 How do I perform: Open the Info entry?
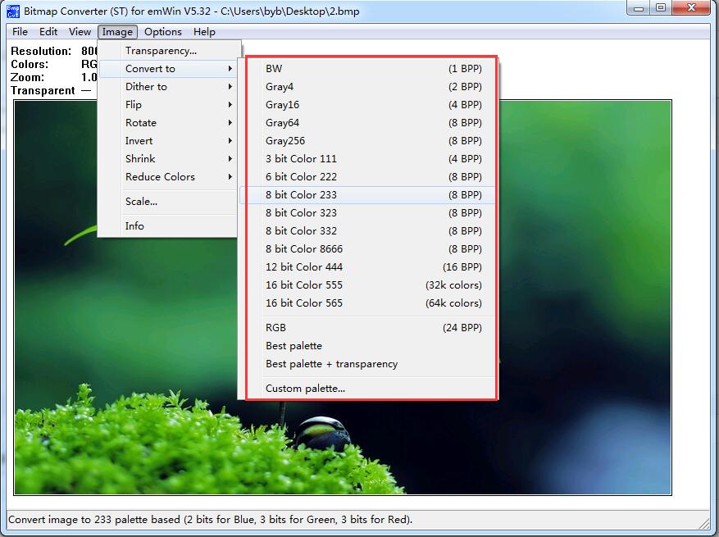pyautogui.click(x=169, y=225)
